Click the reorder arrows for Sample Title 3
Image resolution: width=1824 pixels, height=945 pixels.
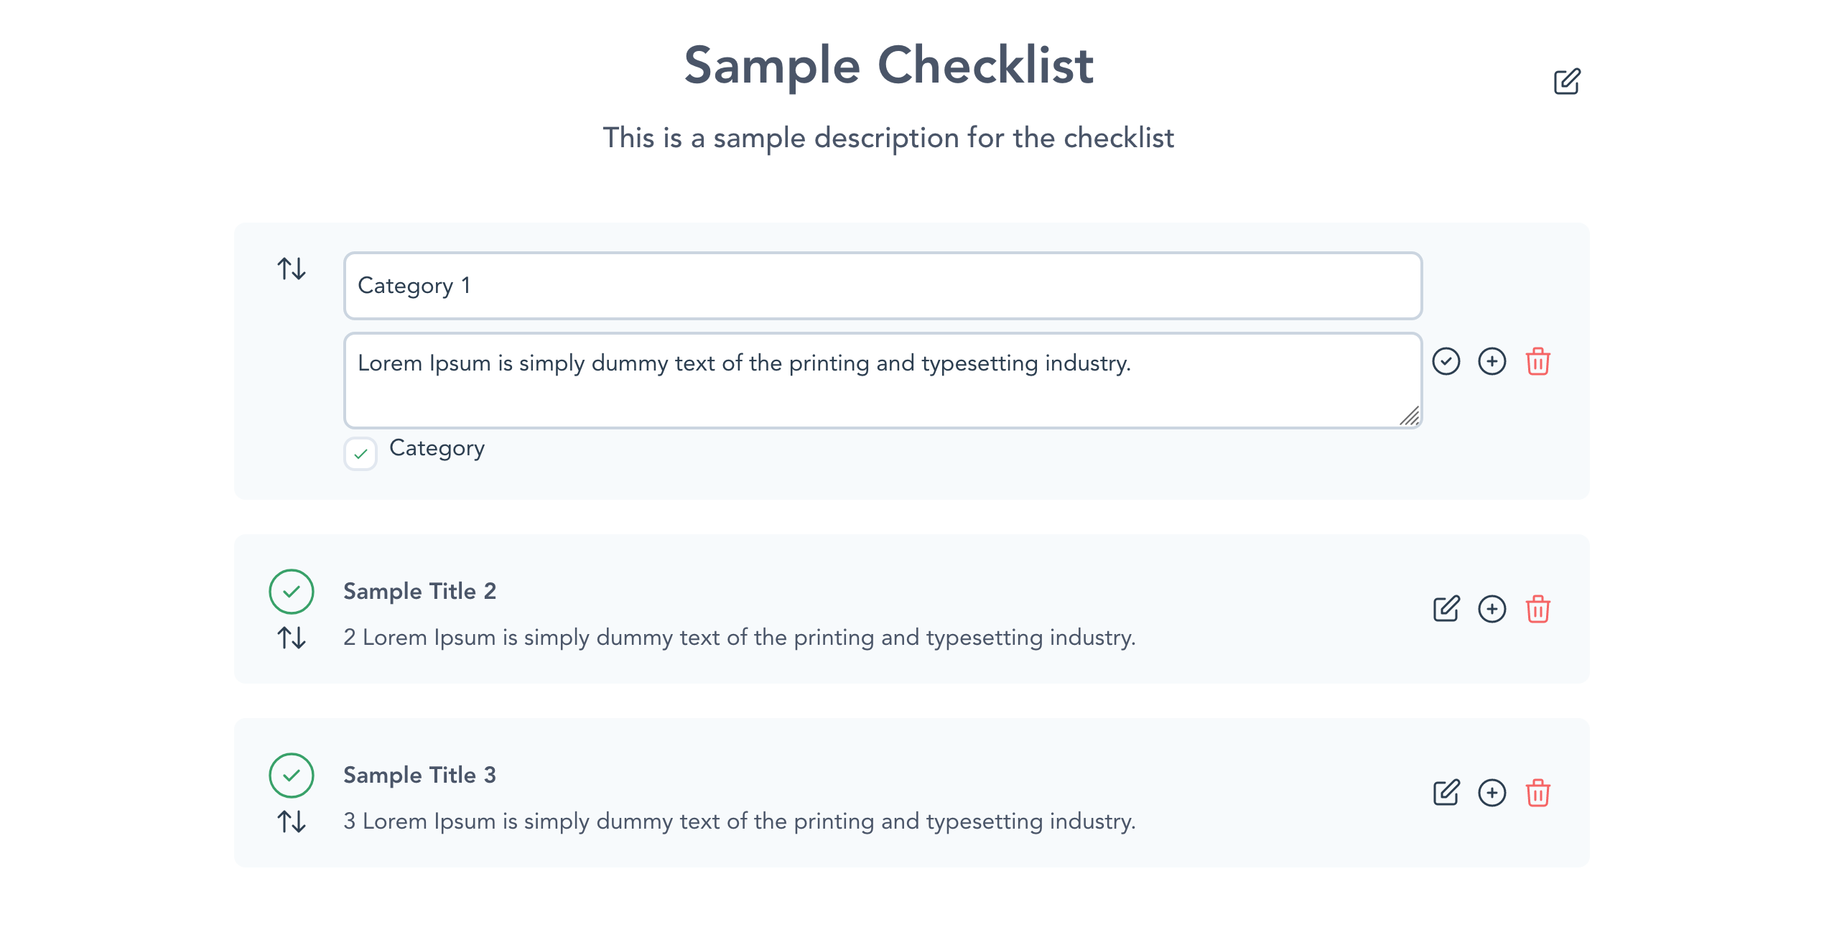290,821
